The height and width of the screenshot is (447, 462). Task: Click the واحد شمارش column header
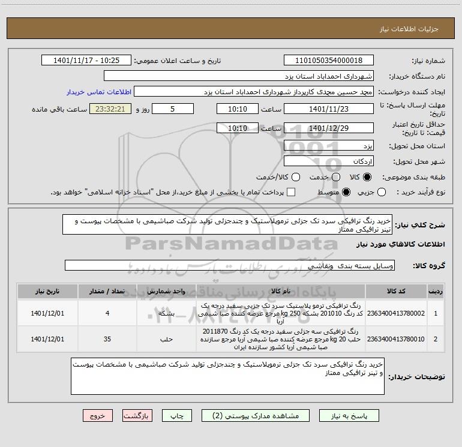166,291
